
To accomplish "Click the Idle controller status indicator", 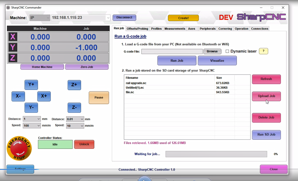I will [x=55, y=144].
